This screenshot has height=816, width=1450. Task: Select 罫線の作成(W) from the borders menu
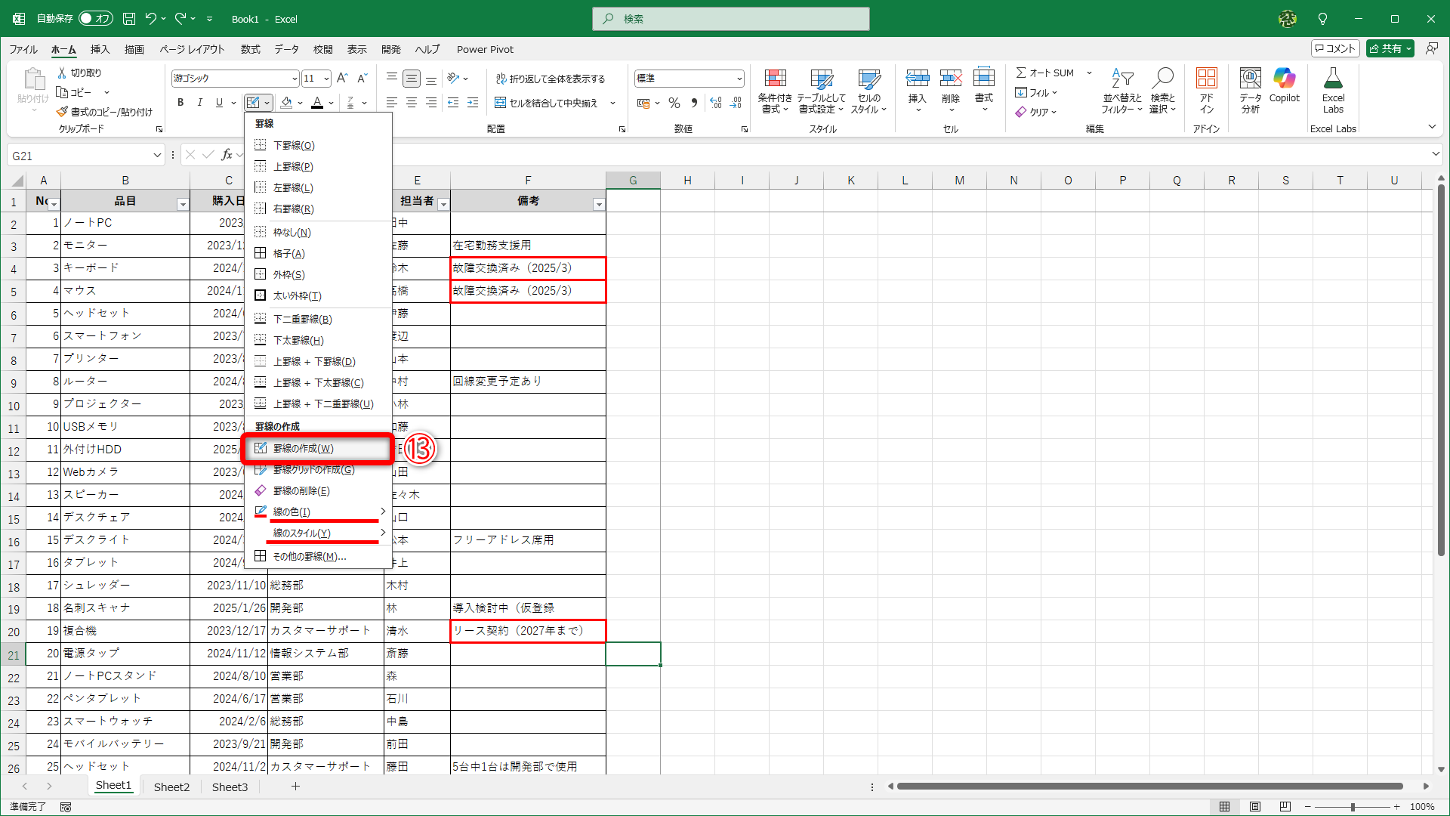(317, 448)
